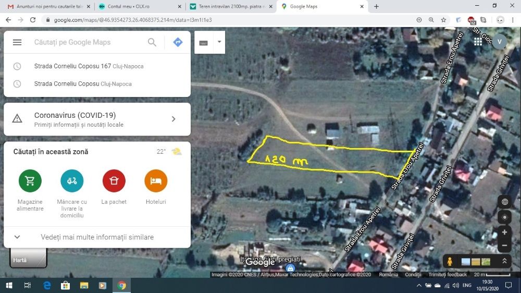
Task: Expand the imagery strip with double chevron
Action: [504, 261]
